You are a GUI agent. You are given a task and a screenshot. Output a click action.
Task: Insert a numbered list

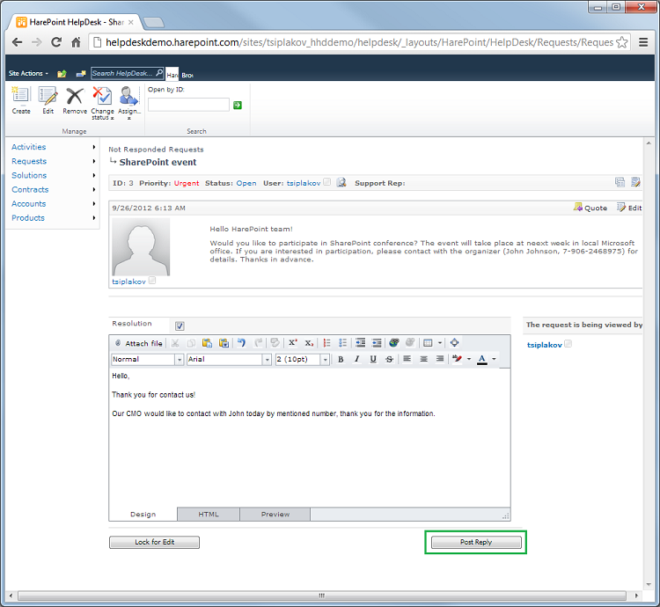pos(326,343)
